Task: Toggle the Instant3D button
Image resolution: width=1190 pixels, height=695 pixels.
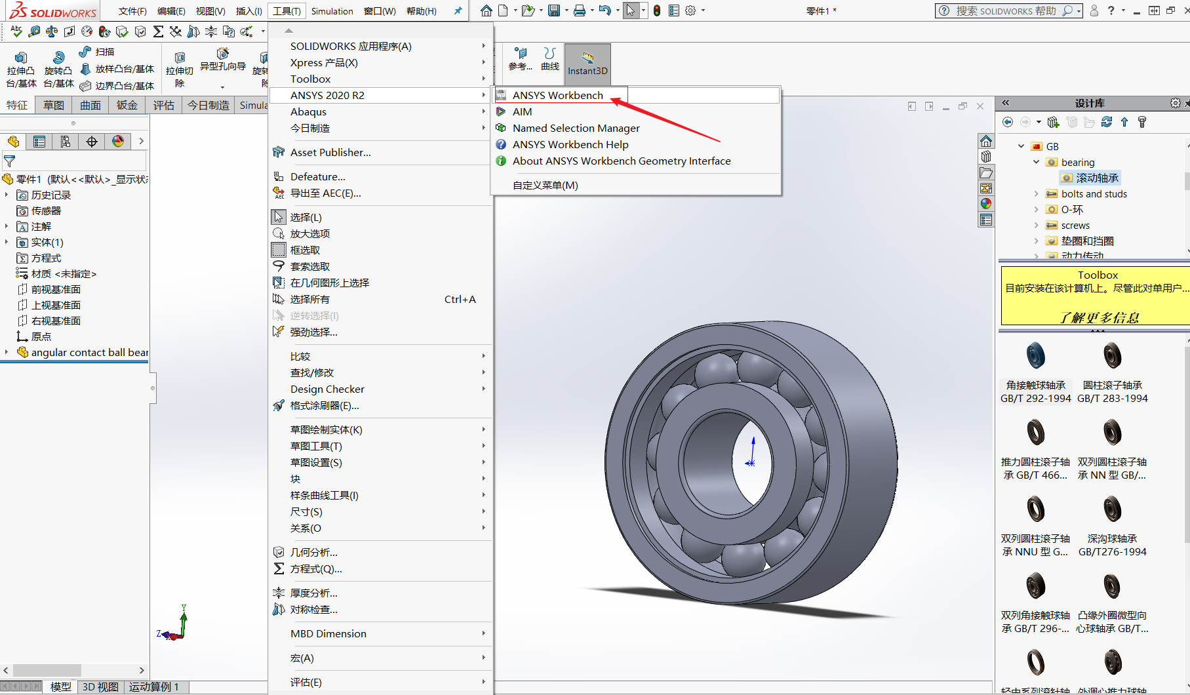Action: click(x=587, y=64)
